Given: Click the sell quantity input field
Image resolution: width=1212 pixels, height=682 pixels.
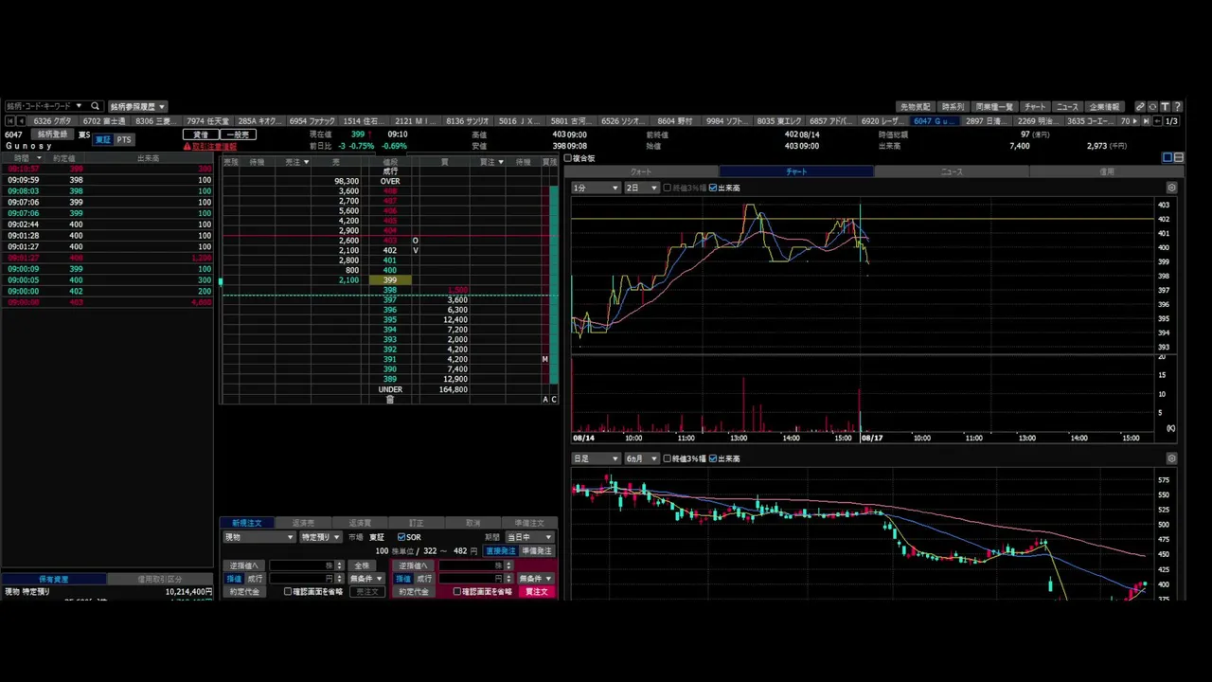Looking at the screenshot, I should click(x=302, y=565).
